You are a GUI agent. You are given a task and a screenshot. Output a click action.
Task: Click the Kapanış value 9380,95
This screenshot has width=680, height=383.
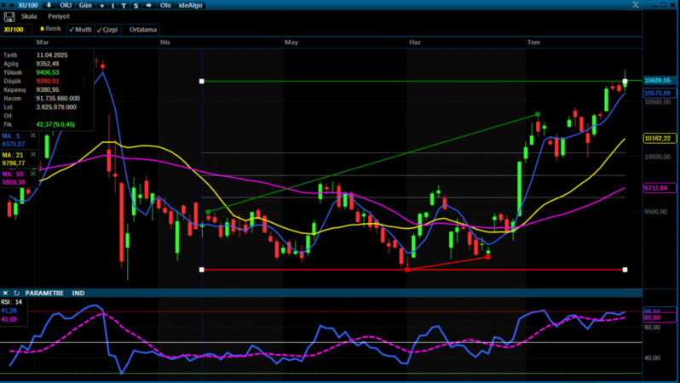48,89
